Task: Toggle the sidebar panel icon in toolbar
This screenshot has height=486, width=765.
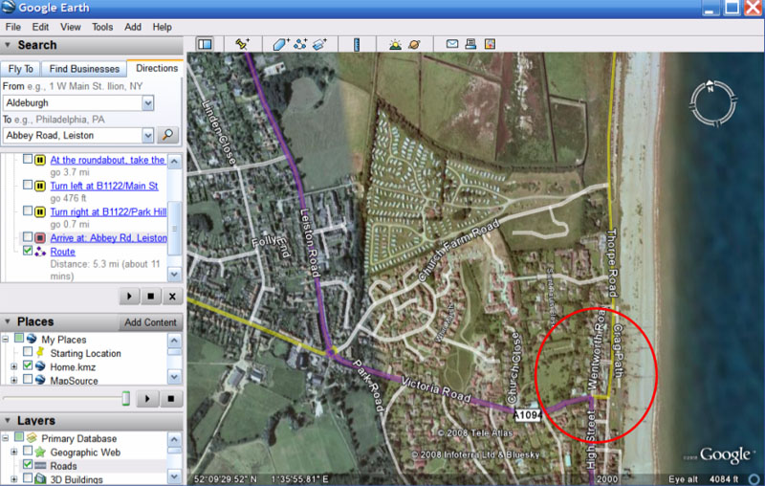Action: 205,44
